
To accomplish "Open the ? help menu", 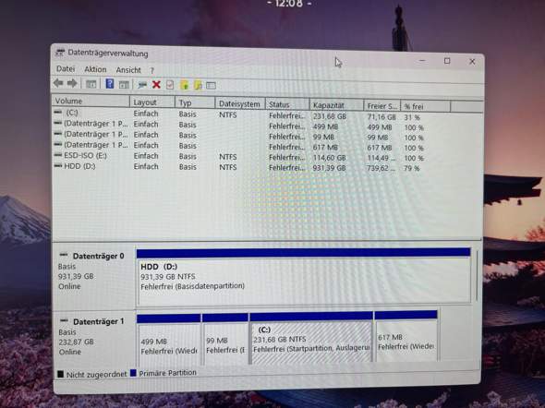I will 151,70.
